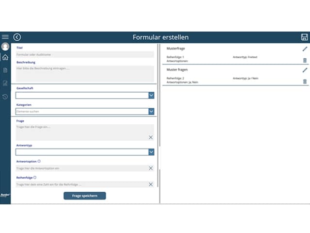Delete the Musterfrage question

(x=305, y=60)
